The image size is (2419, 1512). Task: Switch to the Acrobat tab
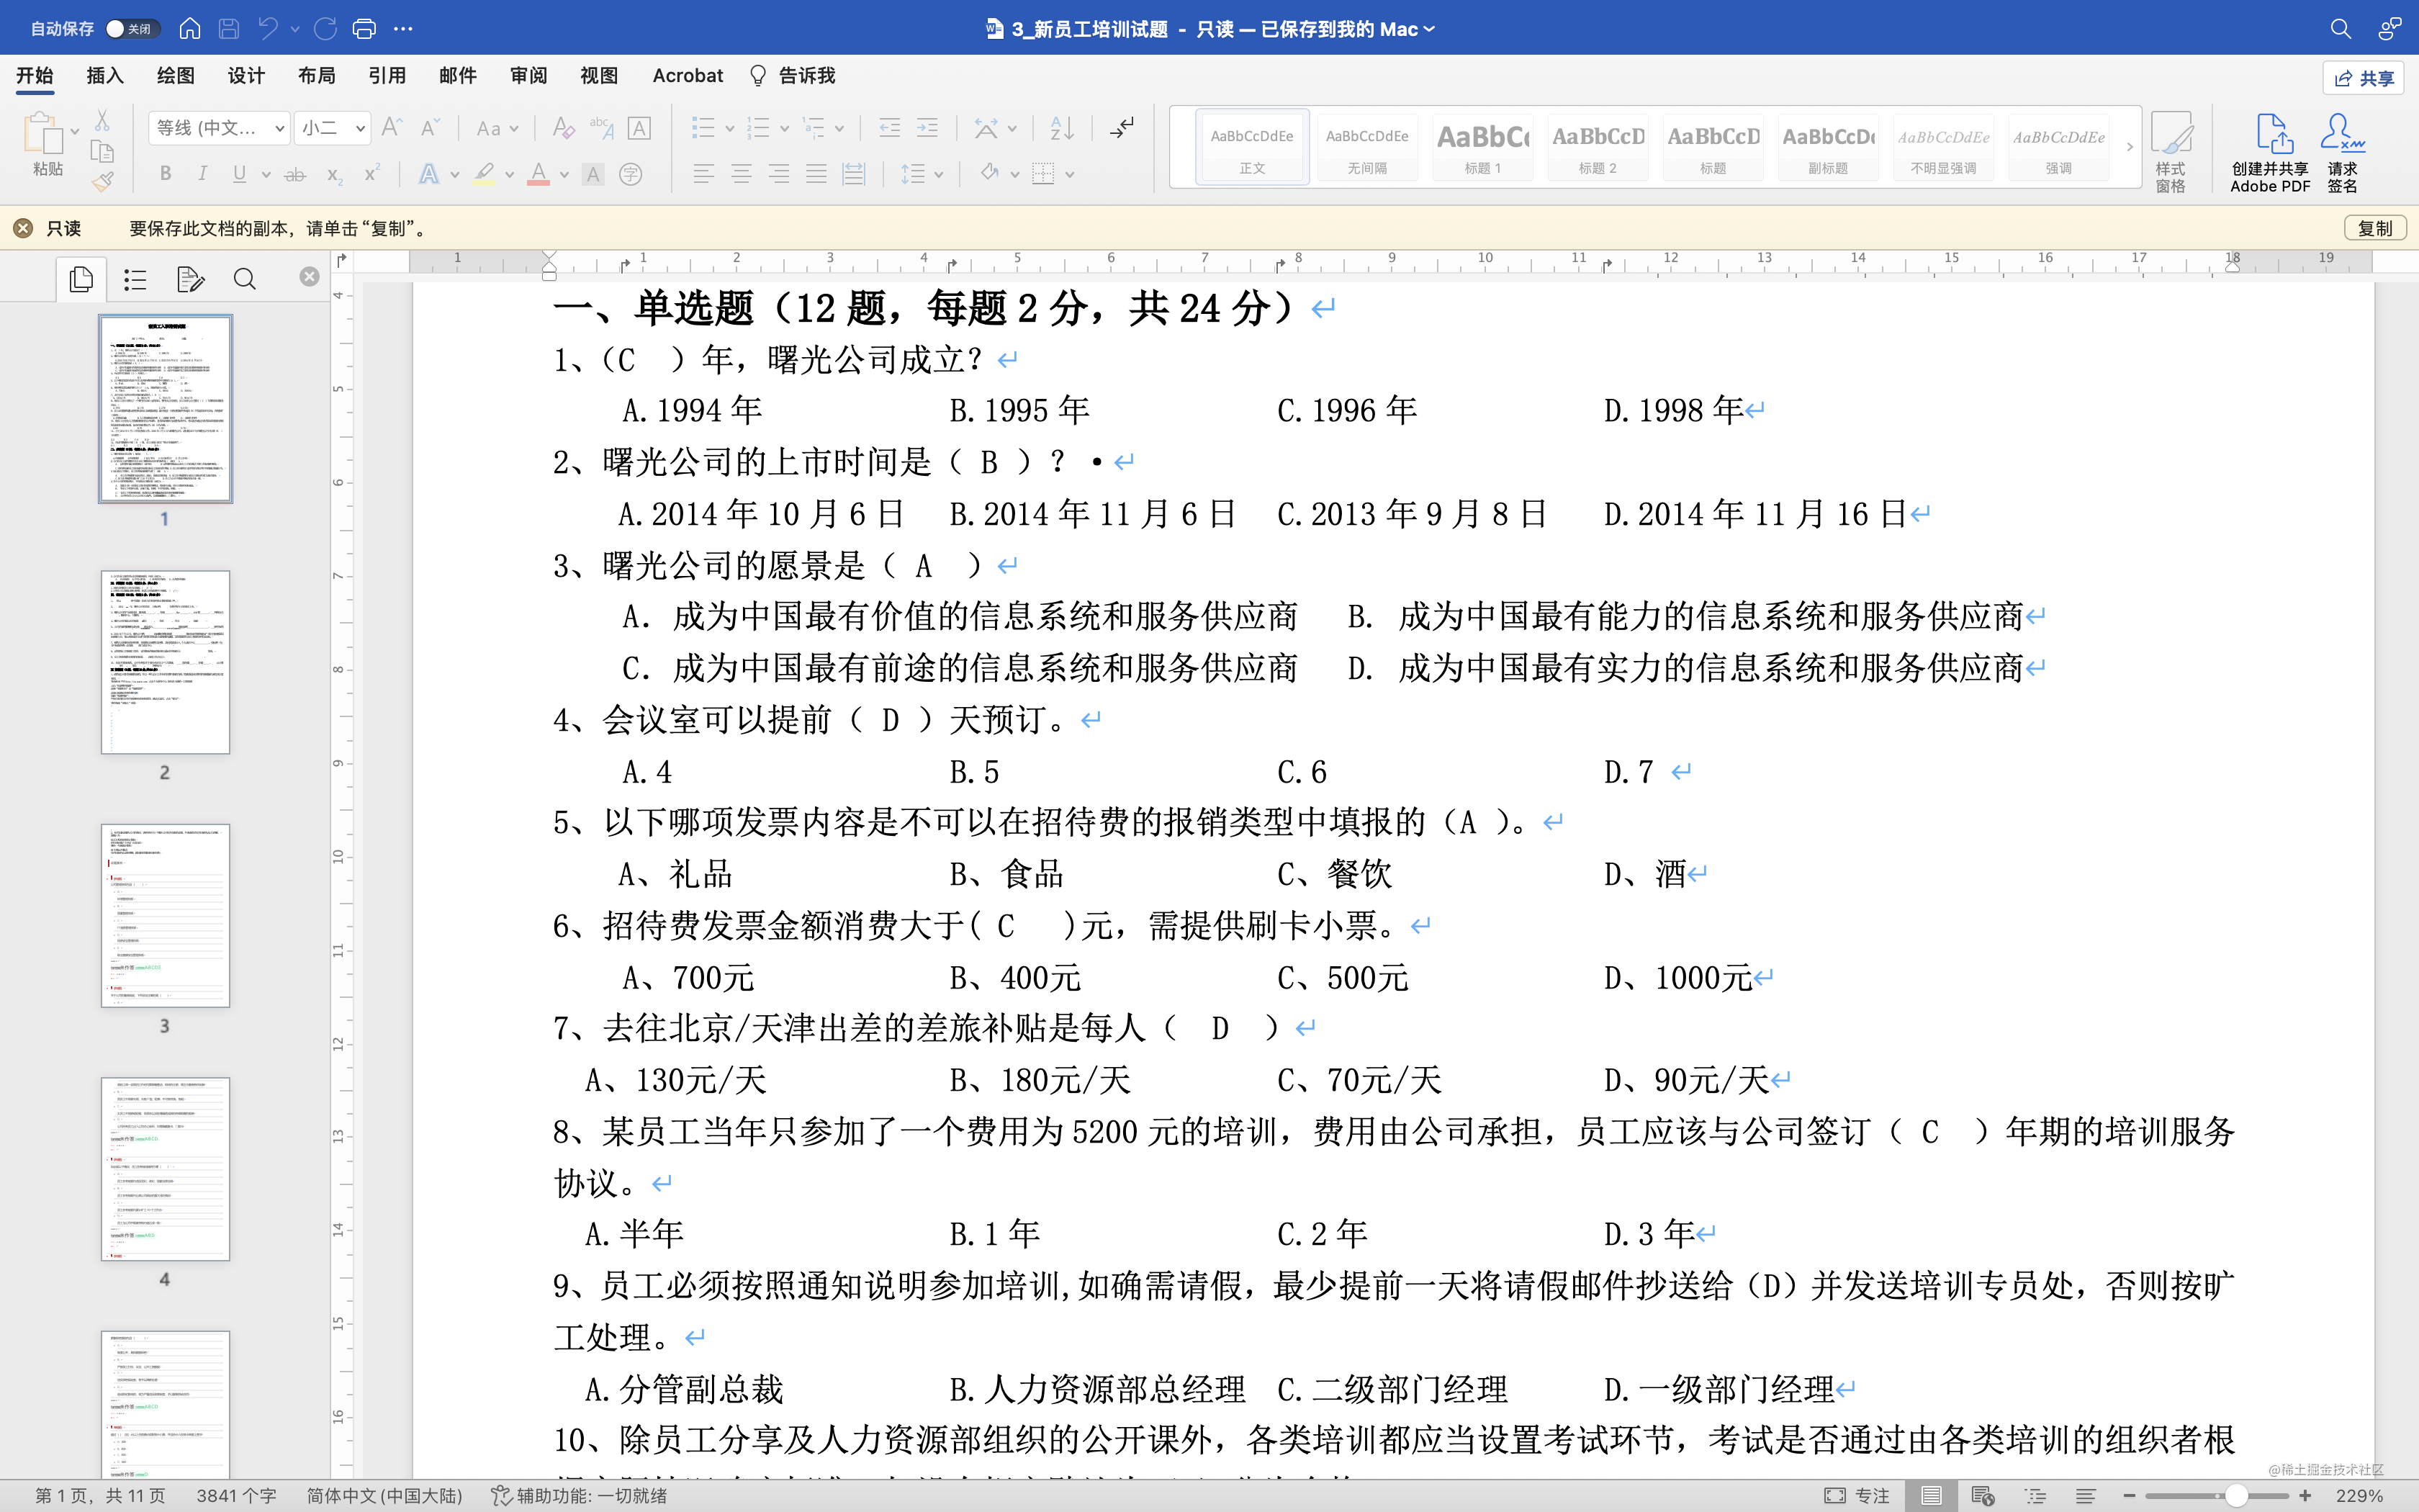[x=688, y=76]
